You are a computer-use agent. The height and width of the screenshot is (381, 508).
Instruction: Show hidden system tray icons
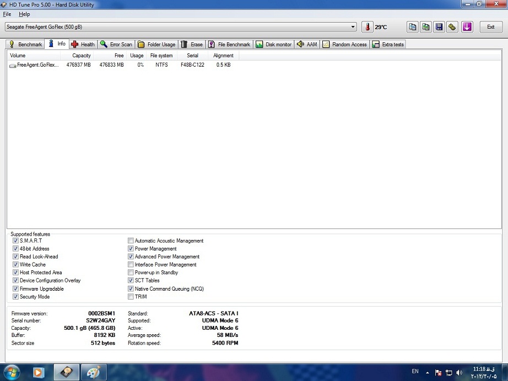click(x=428, y=372)
